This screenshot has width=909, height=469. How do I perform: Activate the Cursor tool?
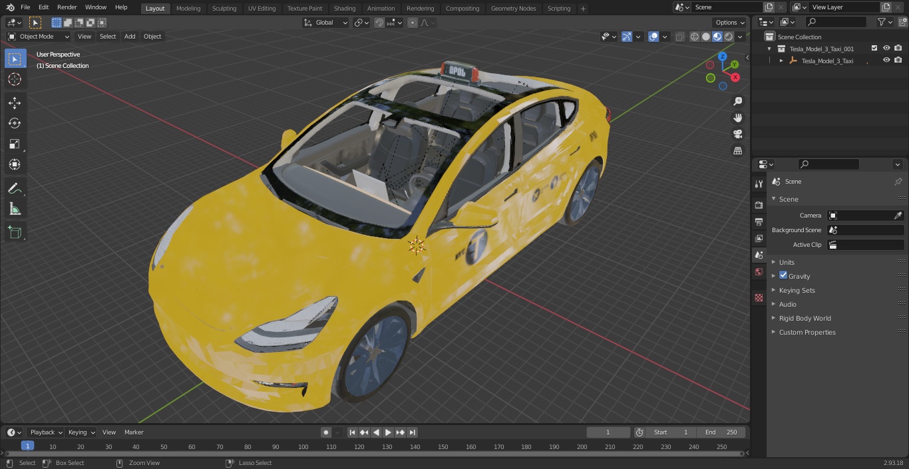tap(15, 79)
